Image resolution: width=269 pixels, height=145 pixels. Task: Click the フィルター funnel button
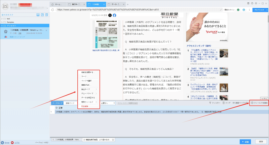click(215, 103)
